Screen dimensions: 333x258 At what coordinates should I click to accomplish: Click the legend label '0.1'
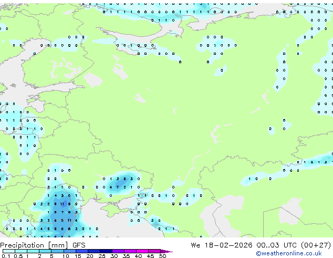6,256
